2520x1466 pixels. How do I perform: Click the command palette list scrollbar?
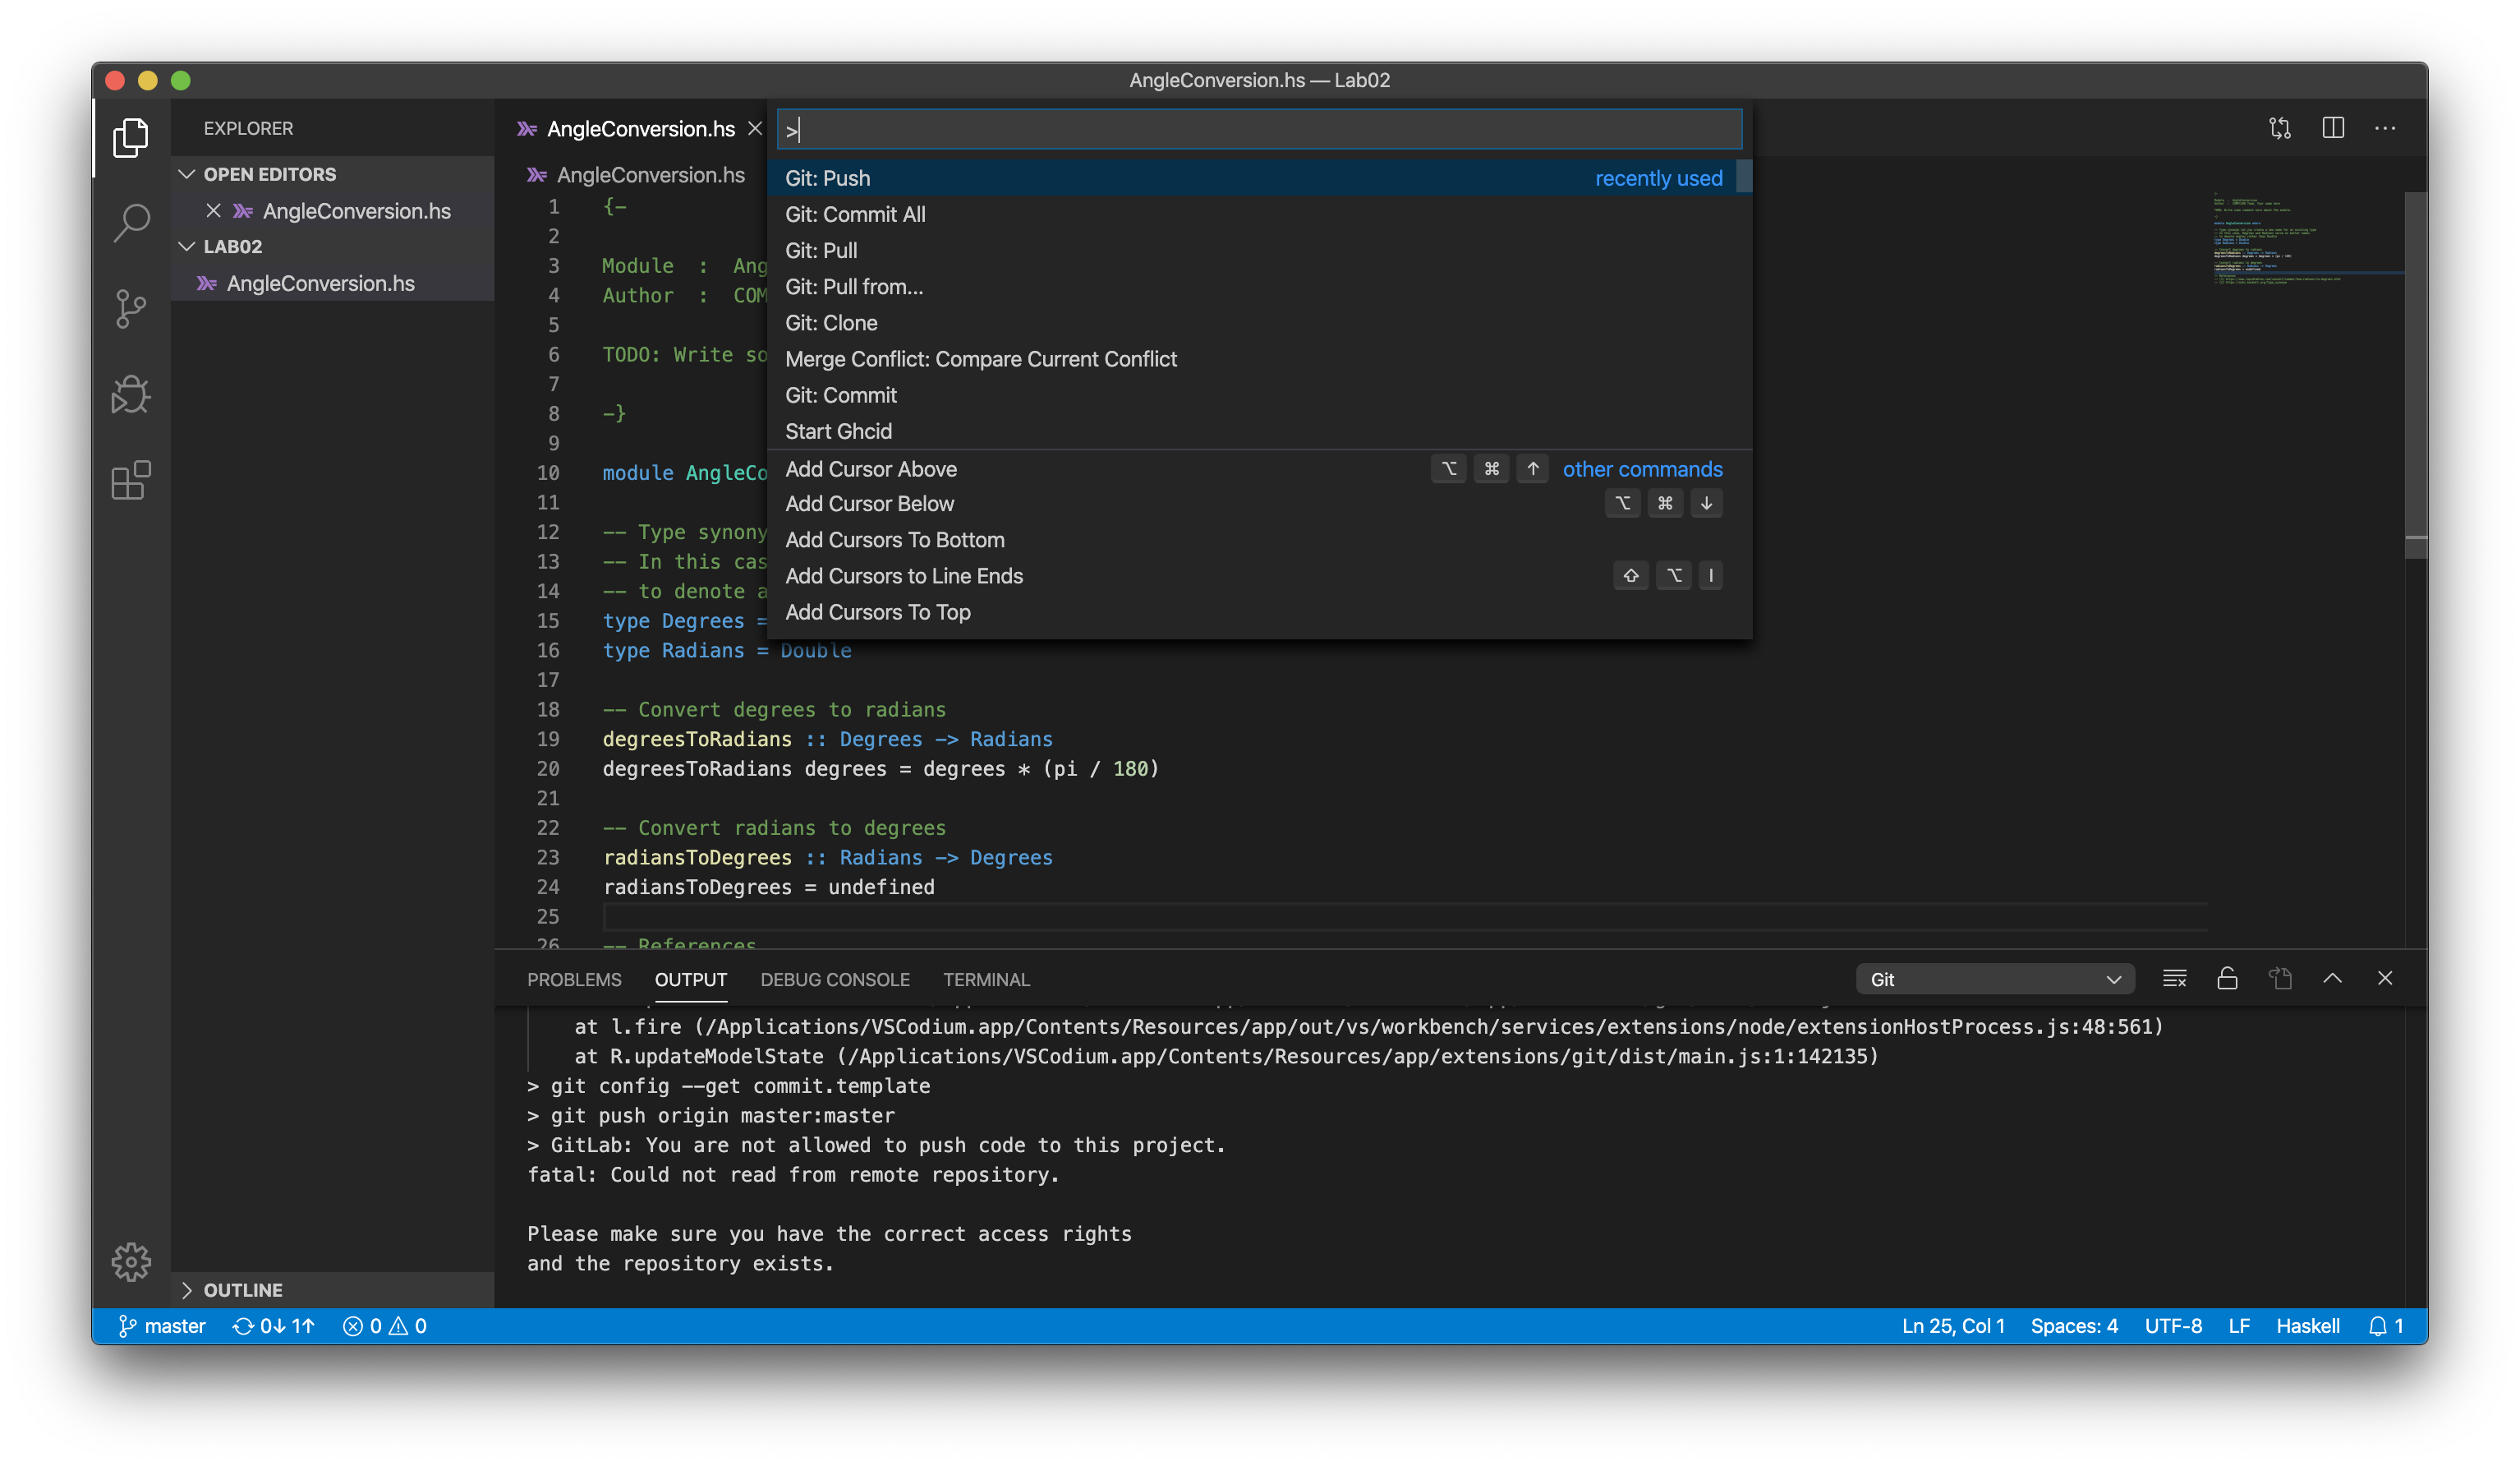1744,176
